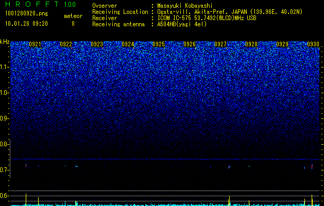The height and width of the screenshot is (206, 324).
Task: Click the 0922 time marker
Action: [x=66, y=44]
